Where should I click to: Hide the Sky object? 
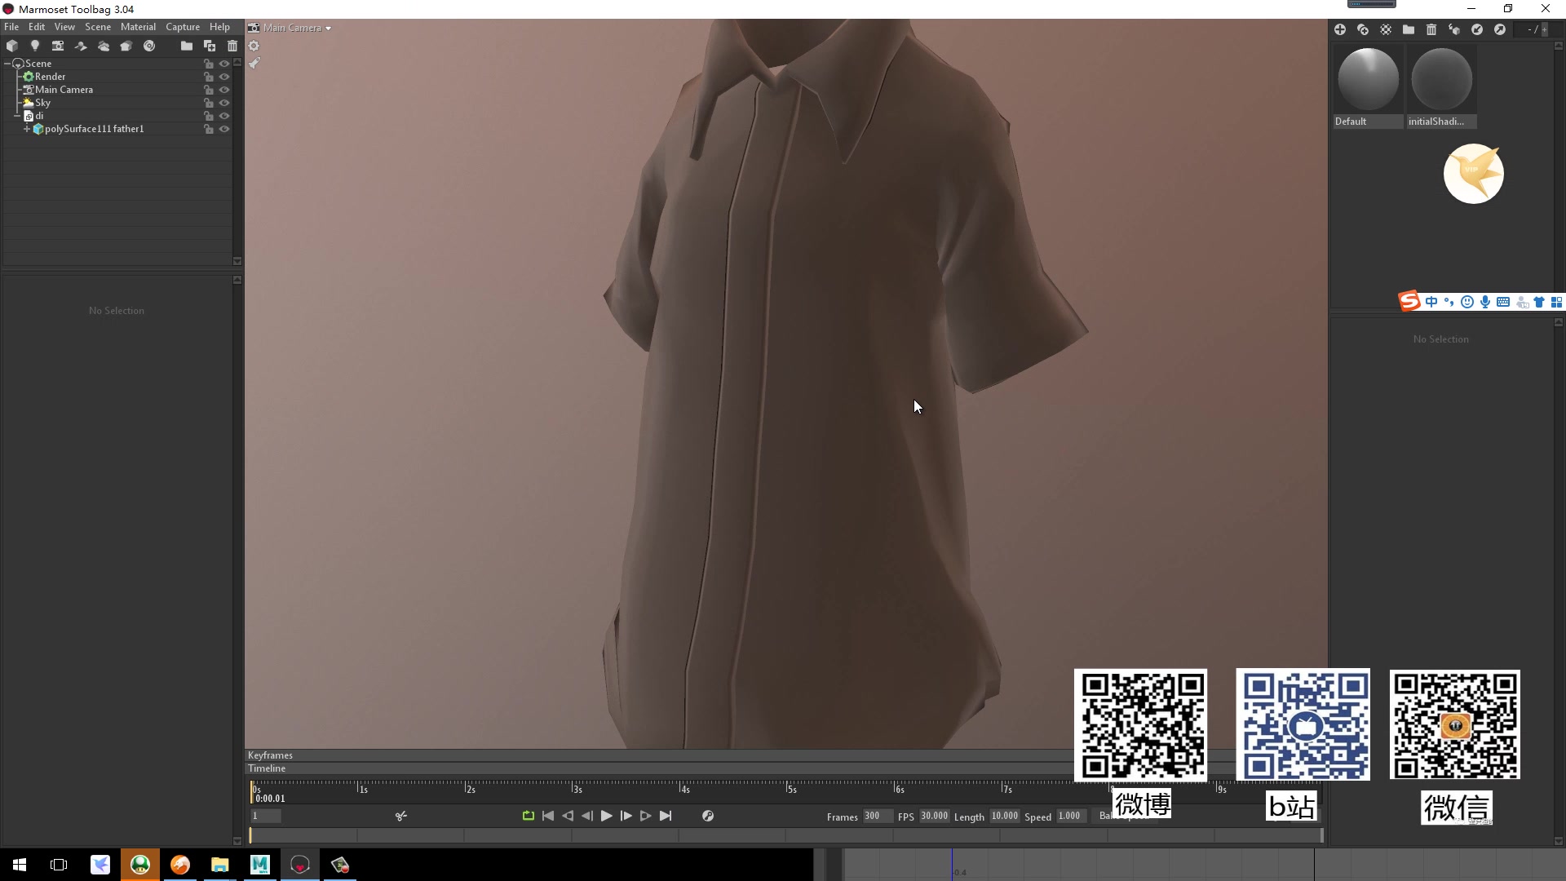(224, 103)
